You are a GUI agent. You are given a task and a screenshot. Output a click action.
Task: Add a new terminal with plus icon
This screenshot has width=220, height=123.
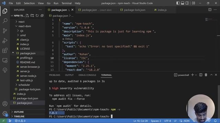(192, 75)
